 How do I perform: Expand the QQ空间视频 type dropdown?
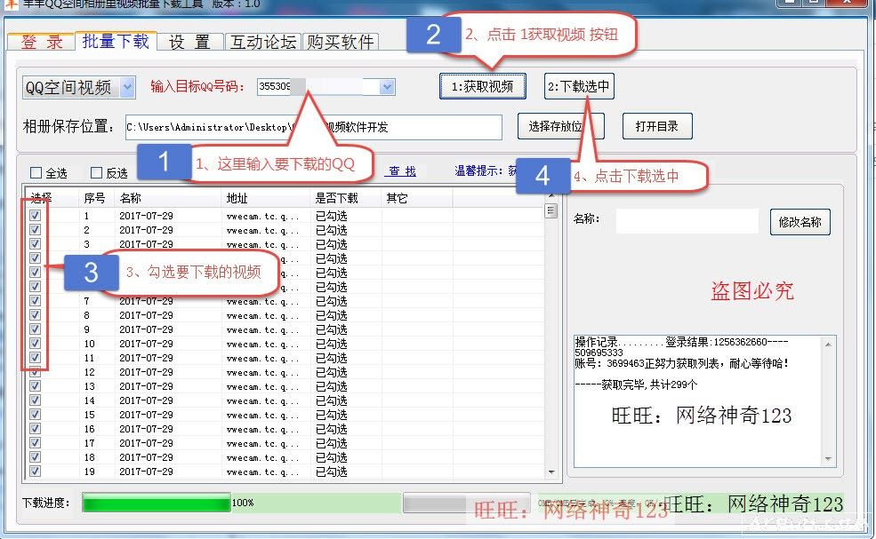click(128, 87)
